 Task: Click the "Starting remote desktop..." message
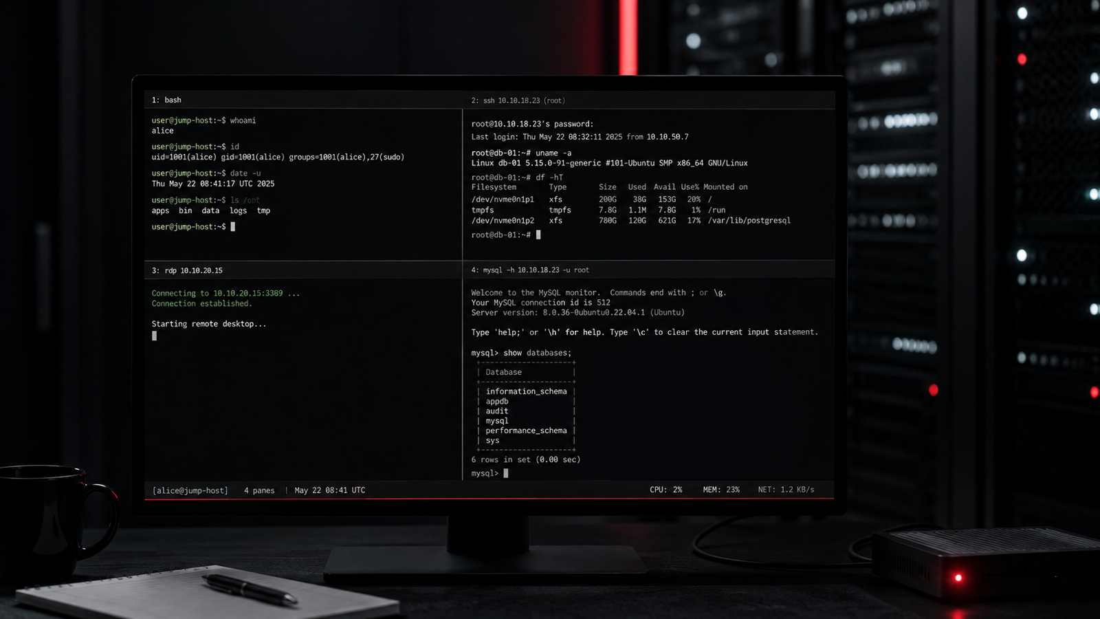click(209, 324)
